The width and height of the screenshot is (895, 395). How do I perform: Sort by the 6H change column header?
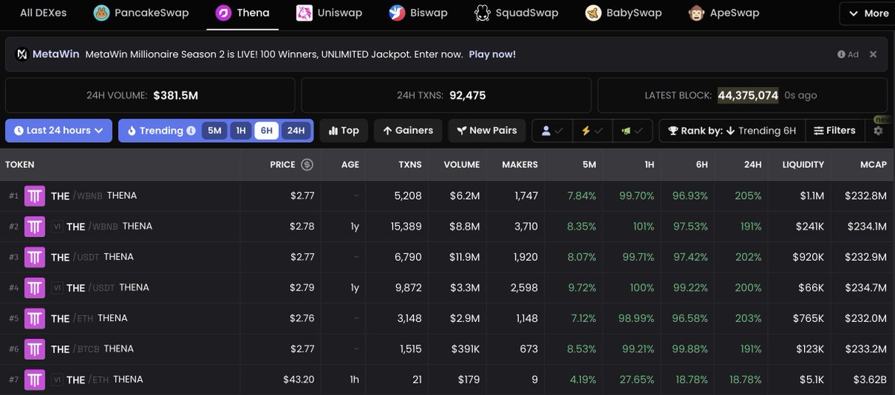[x=701, y=164]
